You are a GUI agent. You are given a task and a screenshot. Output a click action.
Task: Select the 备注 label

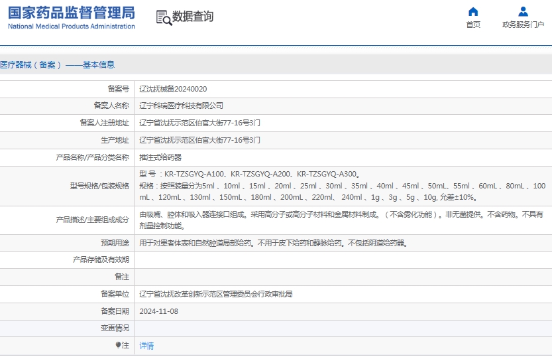[x=122, y=277]
